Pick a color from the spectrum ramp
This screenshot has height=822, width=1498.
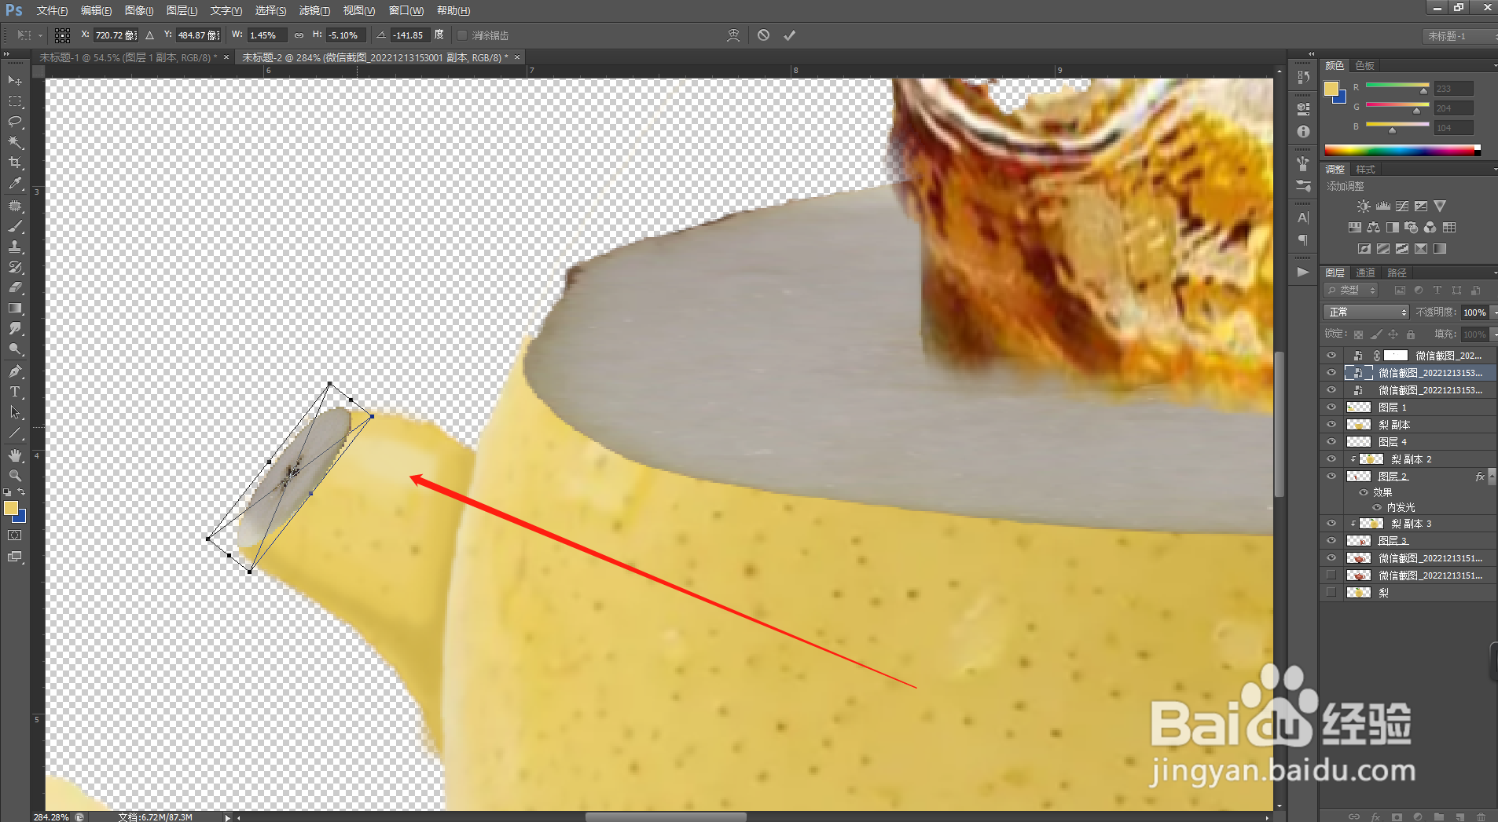click(1402, 150)
